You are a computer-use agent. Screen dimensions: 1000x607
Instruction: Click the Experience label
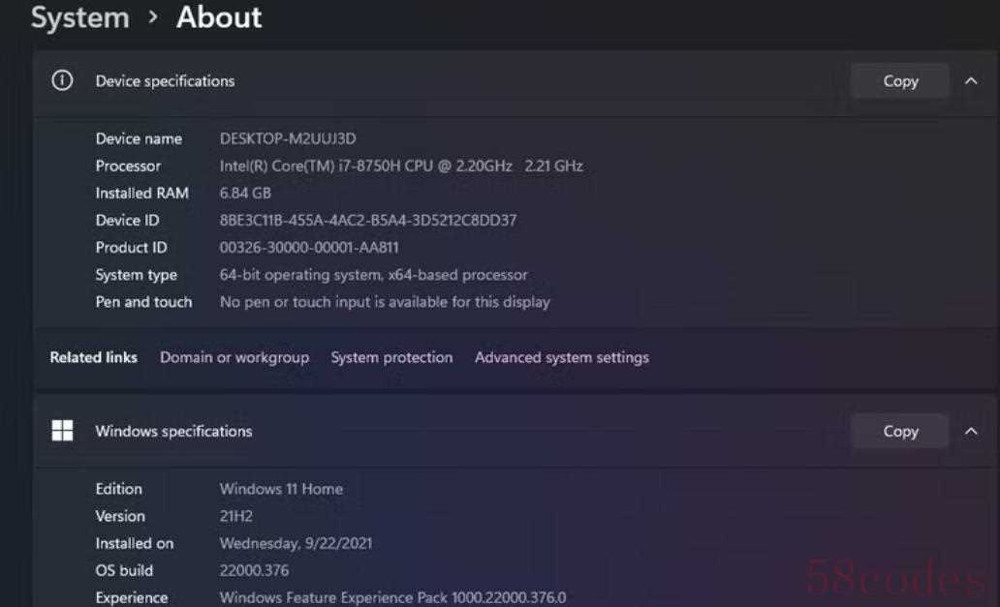coord(132,598)
